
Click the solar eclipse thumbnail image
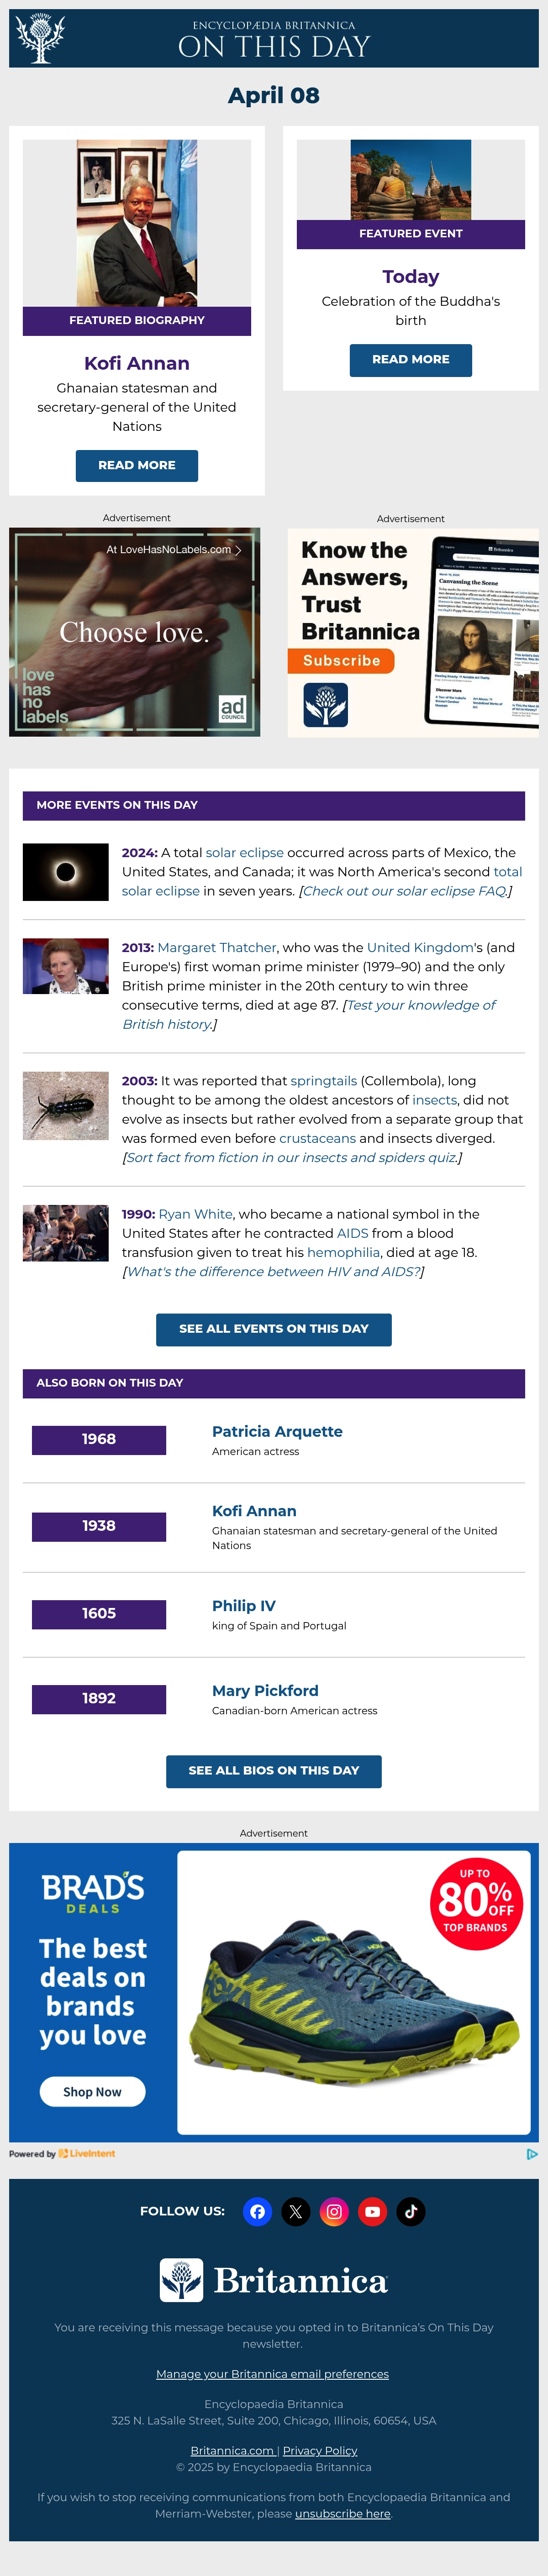(x=66, y=872)
